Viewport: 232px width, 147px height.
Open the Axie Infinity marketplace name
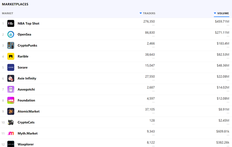coord(27,78)
